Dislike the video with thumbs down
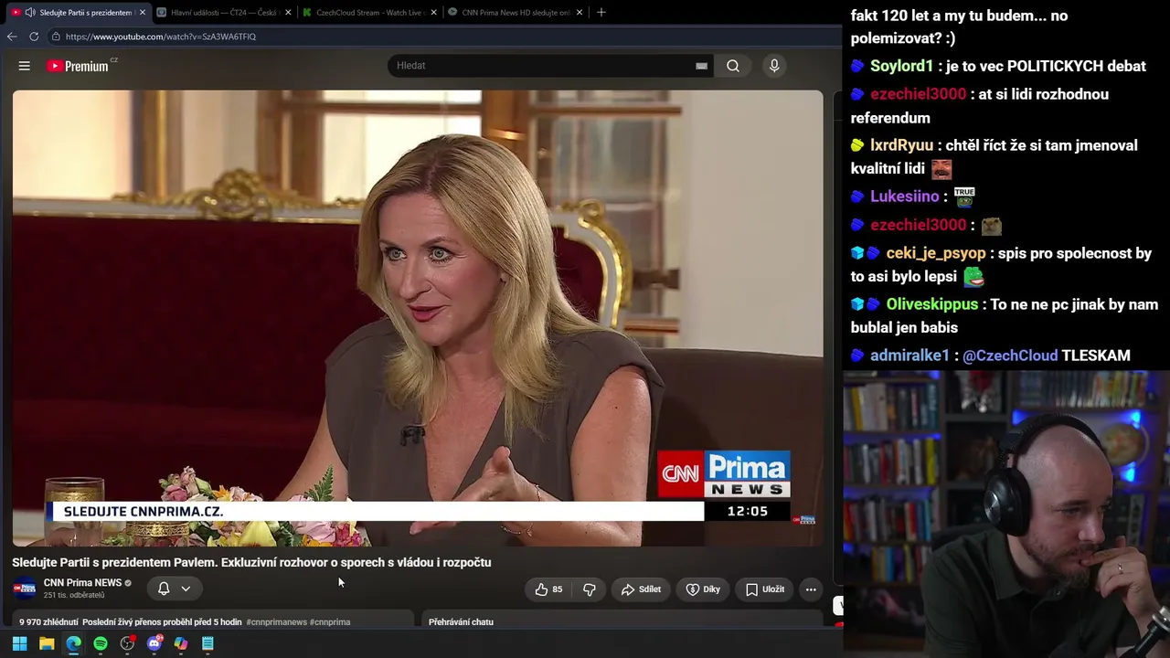The width and height of the screenshot is (1170, 658). click(590, 589)
